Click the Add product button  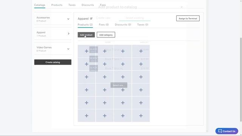coord(86,35)
